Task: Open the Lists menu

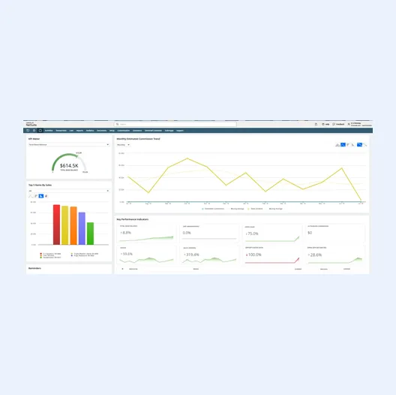Action: 71,131
